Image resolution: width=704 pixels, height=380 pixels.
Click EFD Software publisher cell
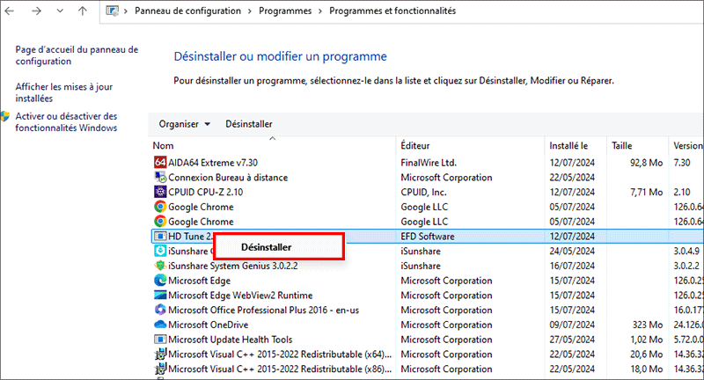428,236
